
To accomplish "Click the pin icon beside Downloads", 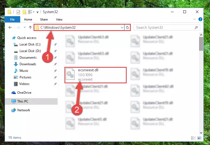I will 55,64.
